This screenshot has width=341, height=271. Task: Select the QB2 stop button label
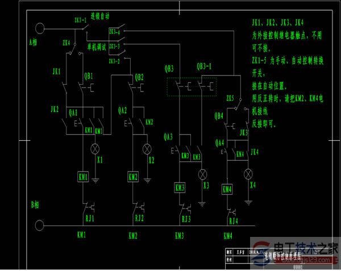pos(139,77)
